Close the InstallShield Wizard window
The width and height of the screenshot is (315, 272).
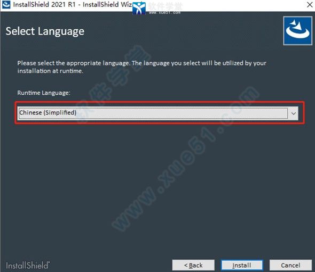pos(310,5)
